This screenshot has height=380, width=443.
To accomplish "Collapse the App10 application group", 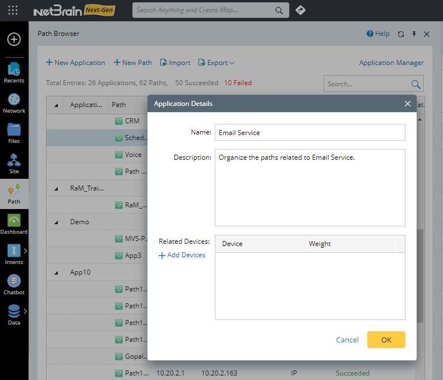I will coord(56,272).
